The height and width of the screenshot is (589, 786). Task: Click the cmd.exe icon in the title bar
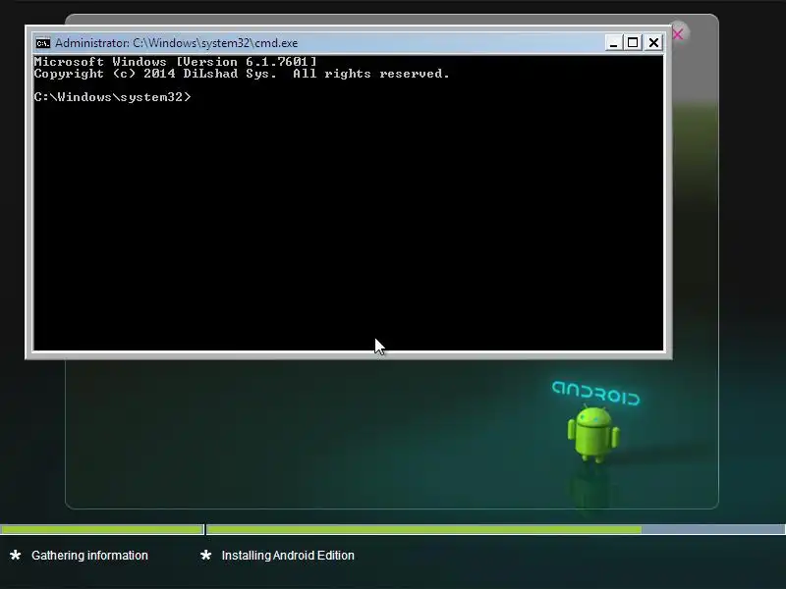[x=43, y=43]
